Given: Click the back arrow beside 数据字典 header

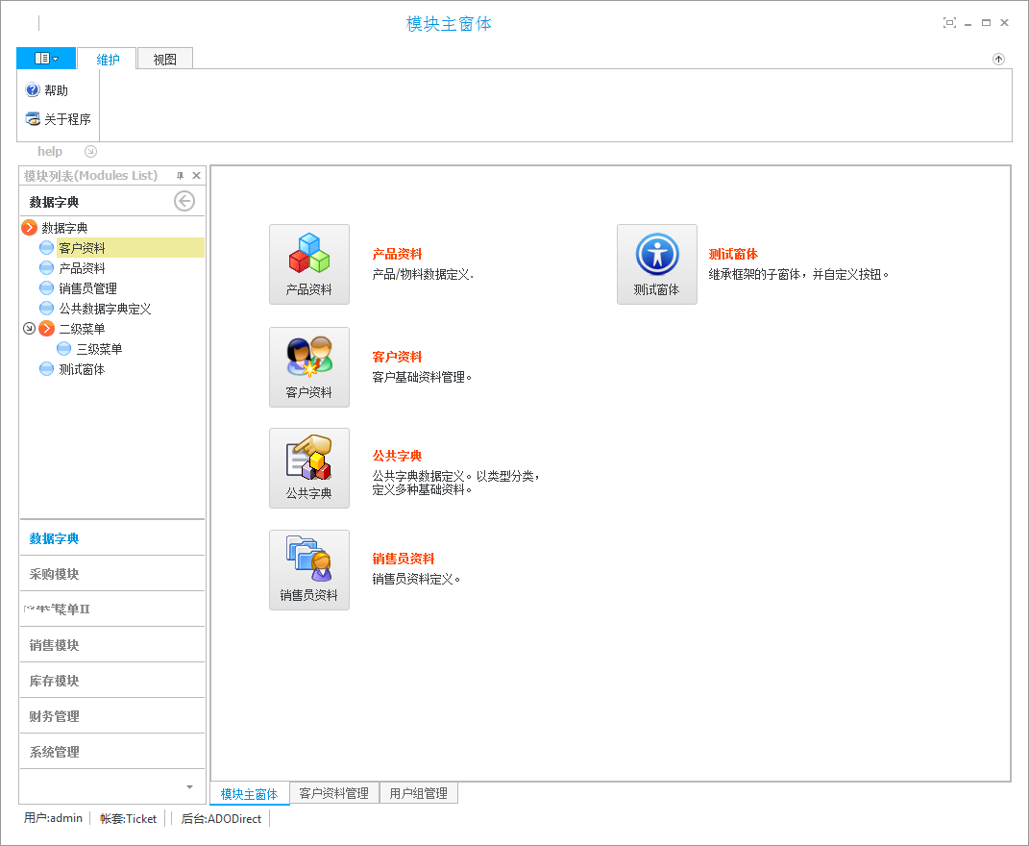Looking at the screenshot, I should pos(184,201).
